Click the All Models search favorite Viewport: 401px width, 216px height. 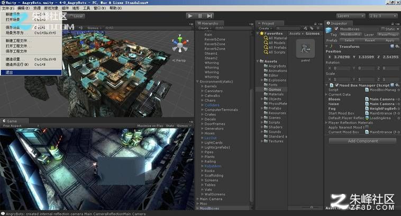coord(275,43)
